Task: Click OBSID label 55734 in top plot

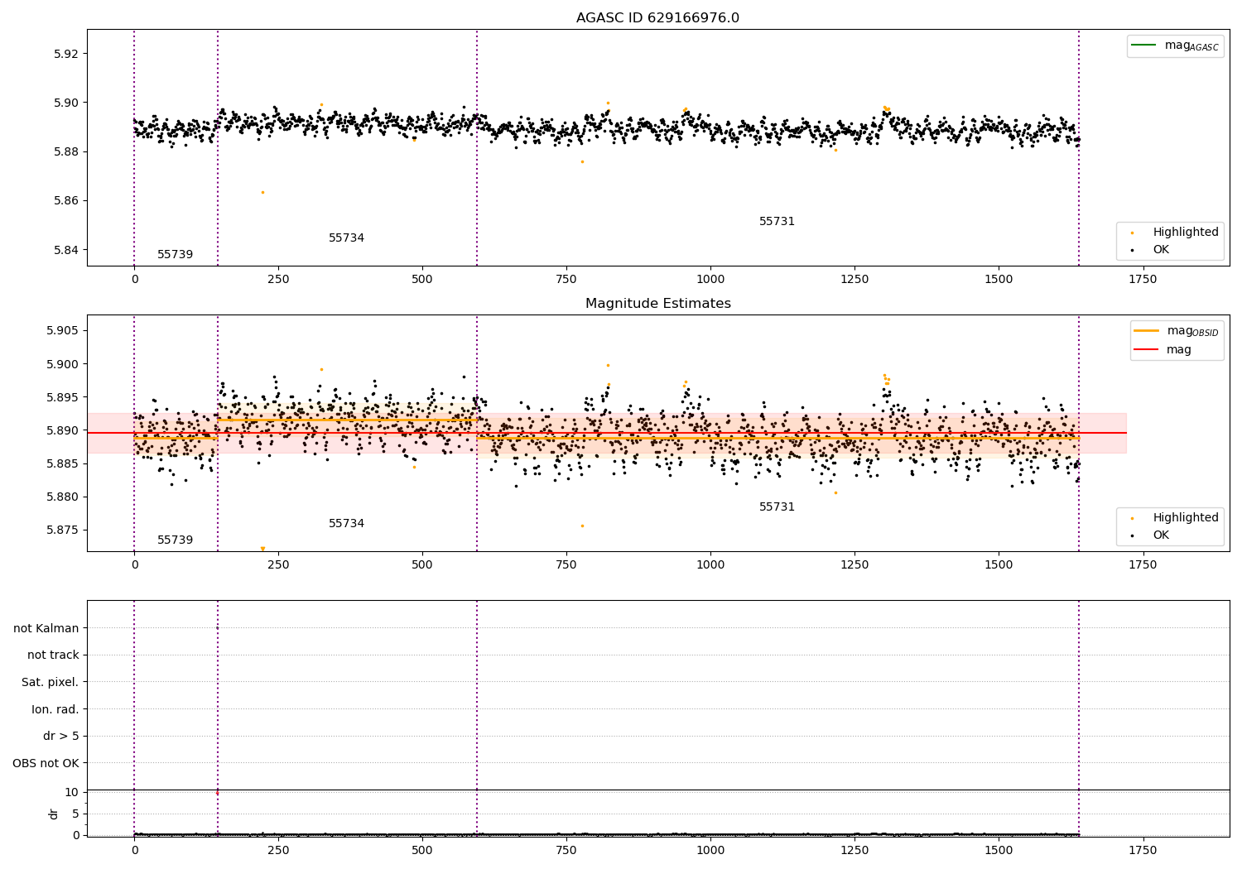Action: click(346, 238)
